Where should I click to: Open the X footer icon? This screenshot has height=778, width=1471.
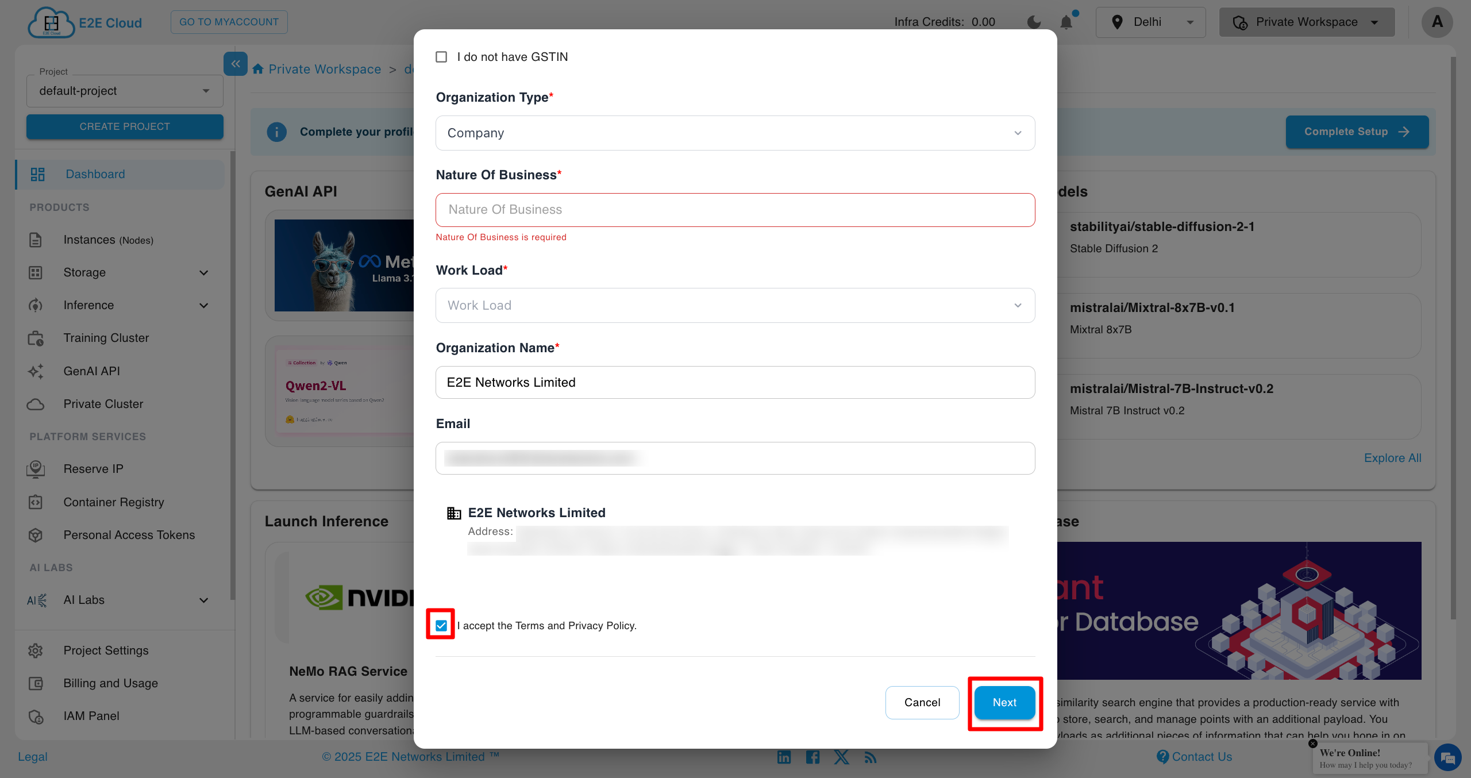tap(841, 757)
